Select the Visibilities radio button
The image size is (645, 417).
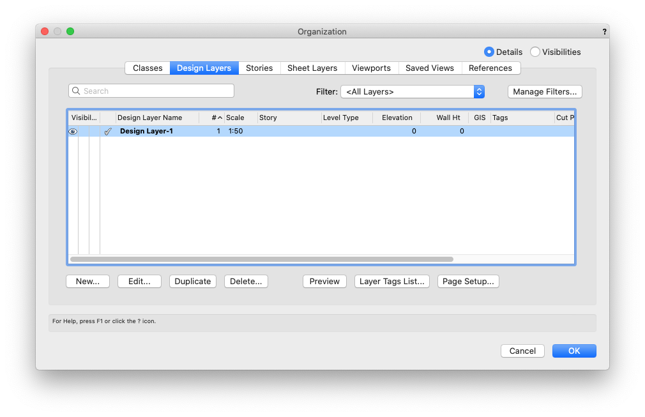coord(535,52)
